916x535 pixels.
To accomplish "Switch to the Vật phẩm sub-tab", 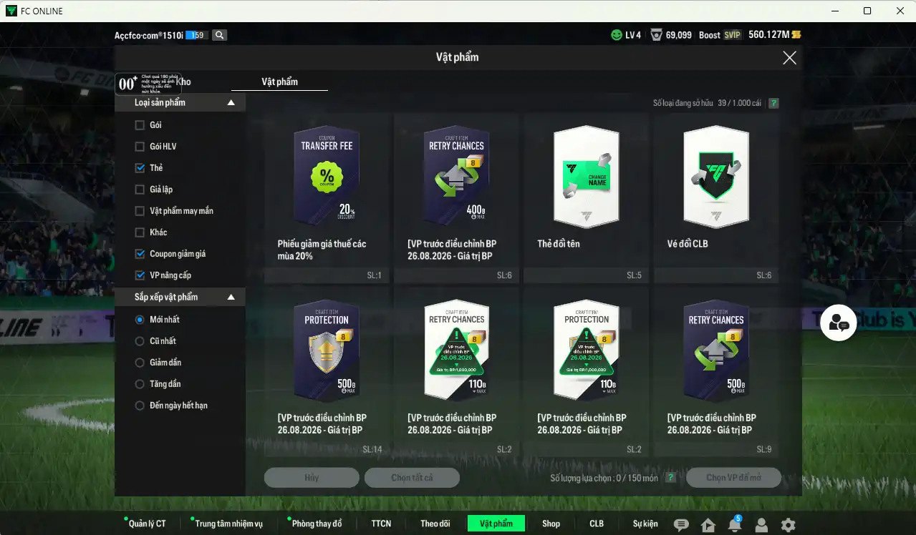I will (x=279, y=82).
